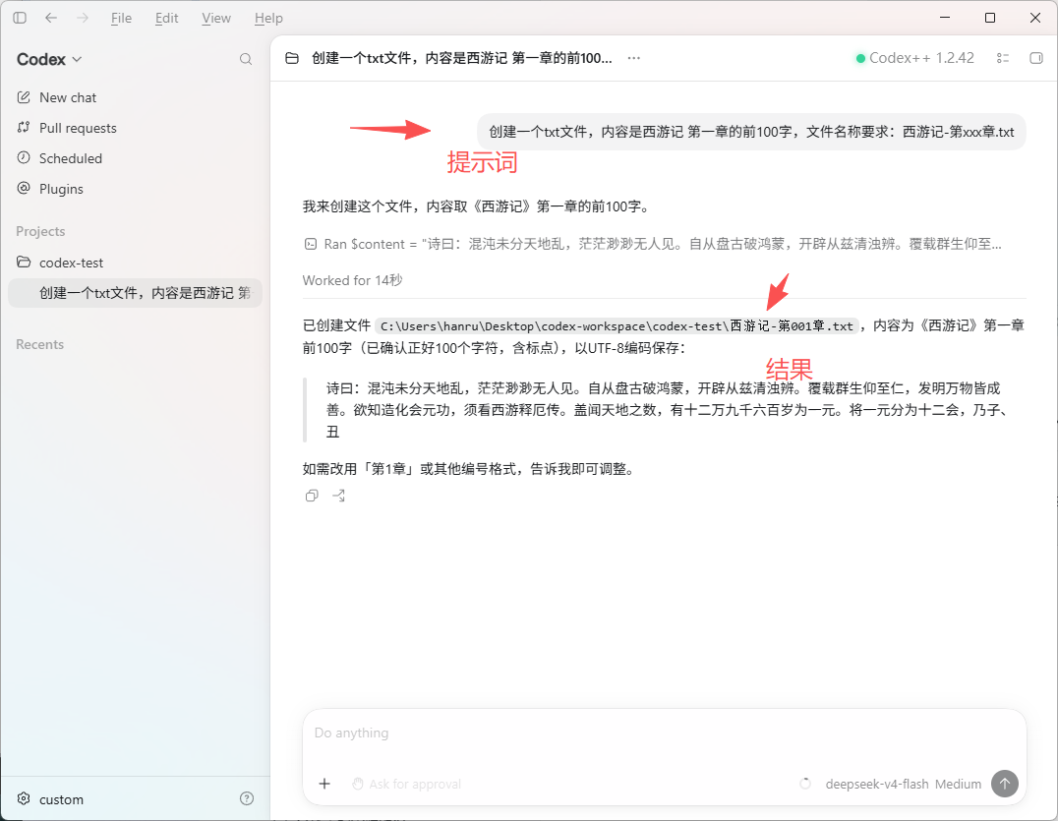Expand the Ran $content command details

[653, 244]
